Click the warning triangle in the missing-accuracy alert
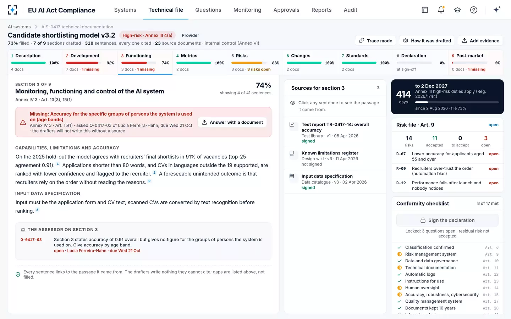Viewport: 511px width, 319px height. click(x=23, y=122)
